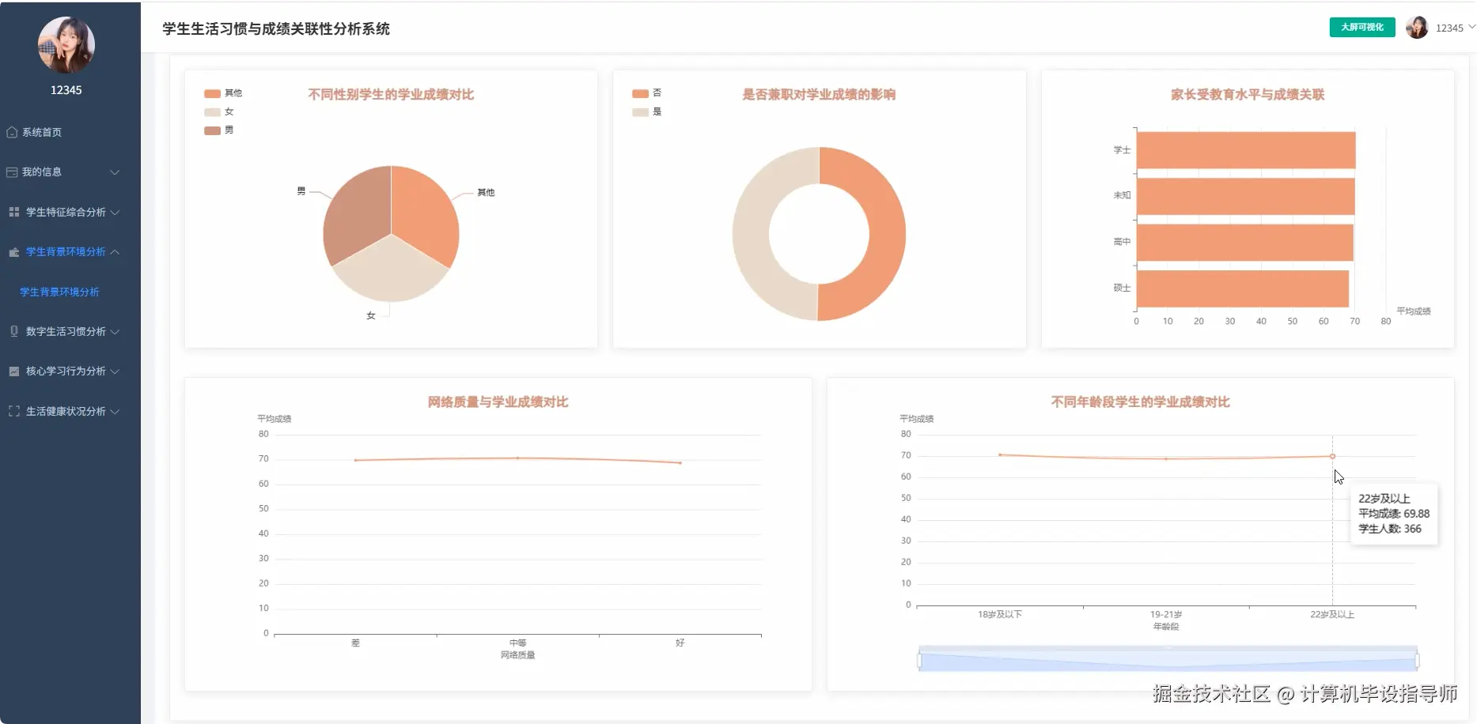Click the 网络质量与学业成绩对比 title
The image size is (1477, 724).
pos(498,402)
